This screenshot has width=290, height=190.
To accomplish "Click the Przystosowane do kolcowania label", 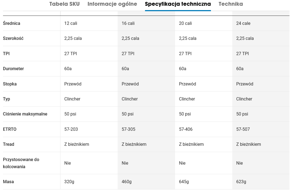I will click(x=21, y=163).
